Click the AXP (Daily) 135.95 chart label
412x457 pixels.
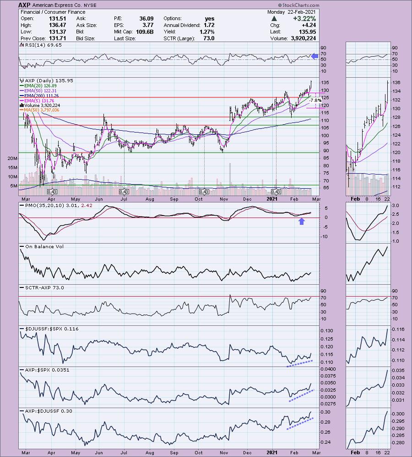[x=49, y=80]
